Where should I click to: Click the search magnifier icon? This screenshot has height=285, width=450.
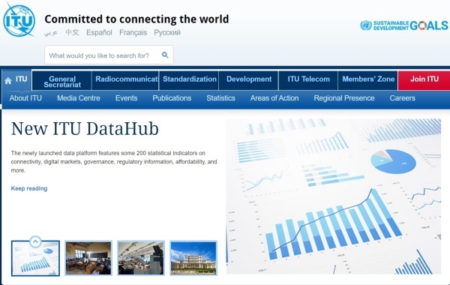point(165,55)
